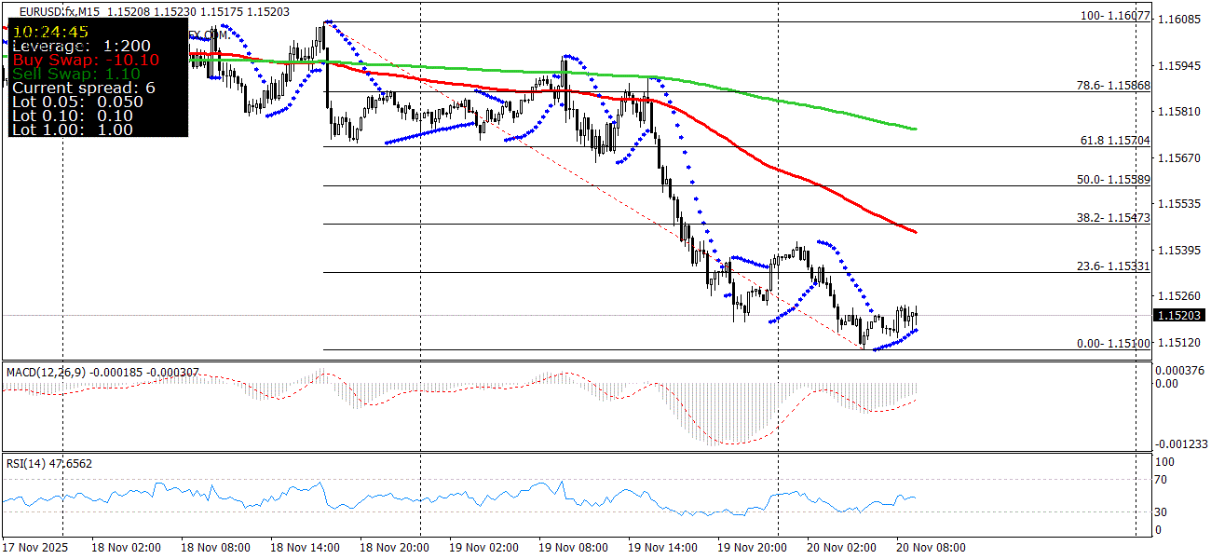Select Fibonacci label 0.00- 1.15100
The image size is (1211, 559).
[x=1114, y=344]
